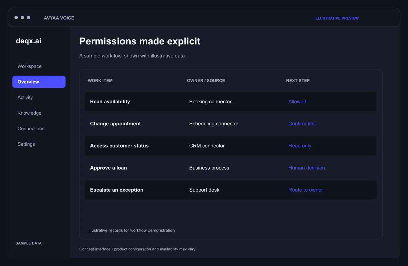Viewport: 408px width, 266px height.
Task: Select the Access customer status item
Action: [x=119, y=146]
